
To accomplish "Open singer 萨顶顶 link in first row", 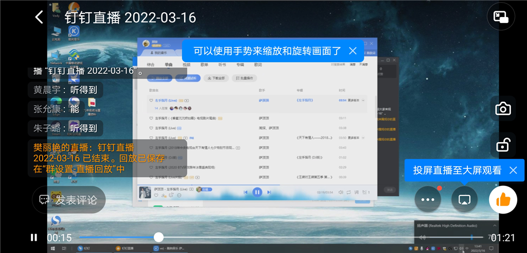I will [x=264, y=100].
